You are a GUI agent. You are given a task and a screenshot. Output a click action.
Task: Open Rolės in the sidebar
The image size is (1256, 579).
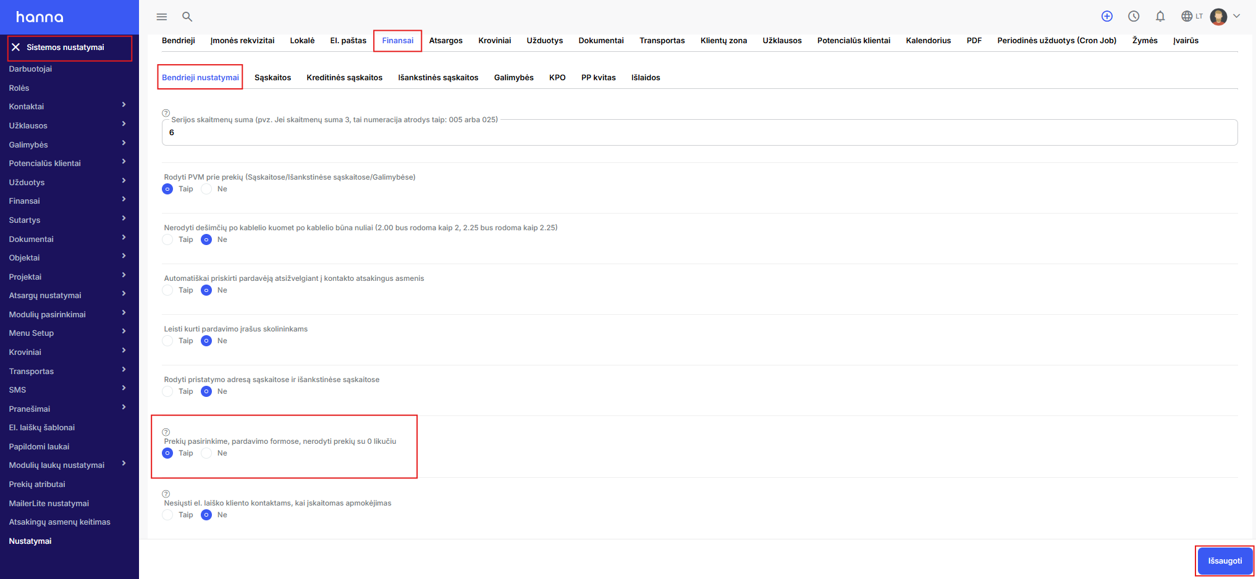(x=19, y=88)
